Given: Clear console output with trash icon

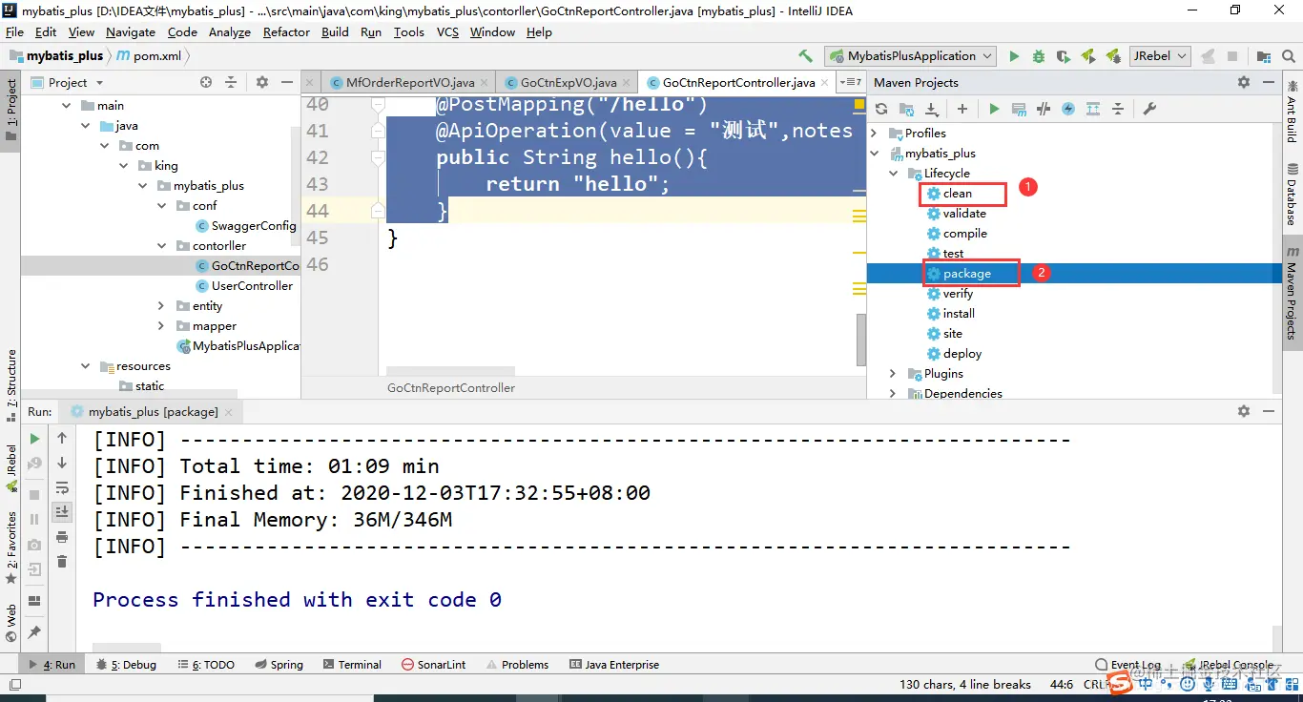Looking at the screenshot, I should [62, 562].
